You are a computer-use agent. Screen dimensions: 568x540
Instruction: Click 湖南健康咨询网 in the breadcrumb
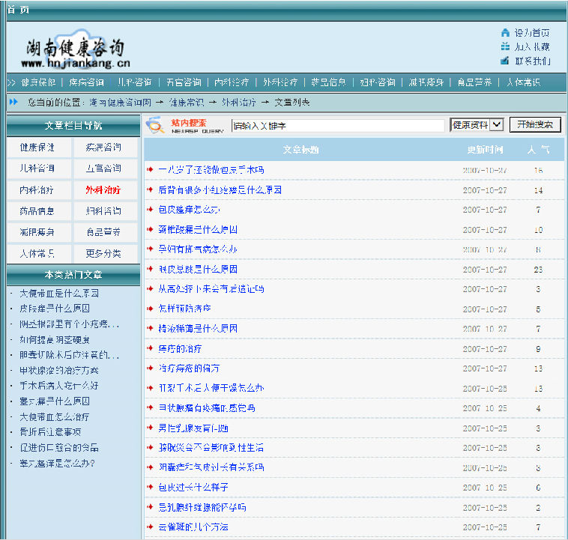tap(120, 103)
